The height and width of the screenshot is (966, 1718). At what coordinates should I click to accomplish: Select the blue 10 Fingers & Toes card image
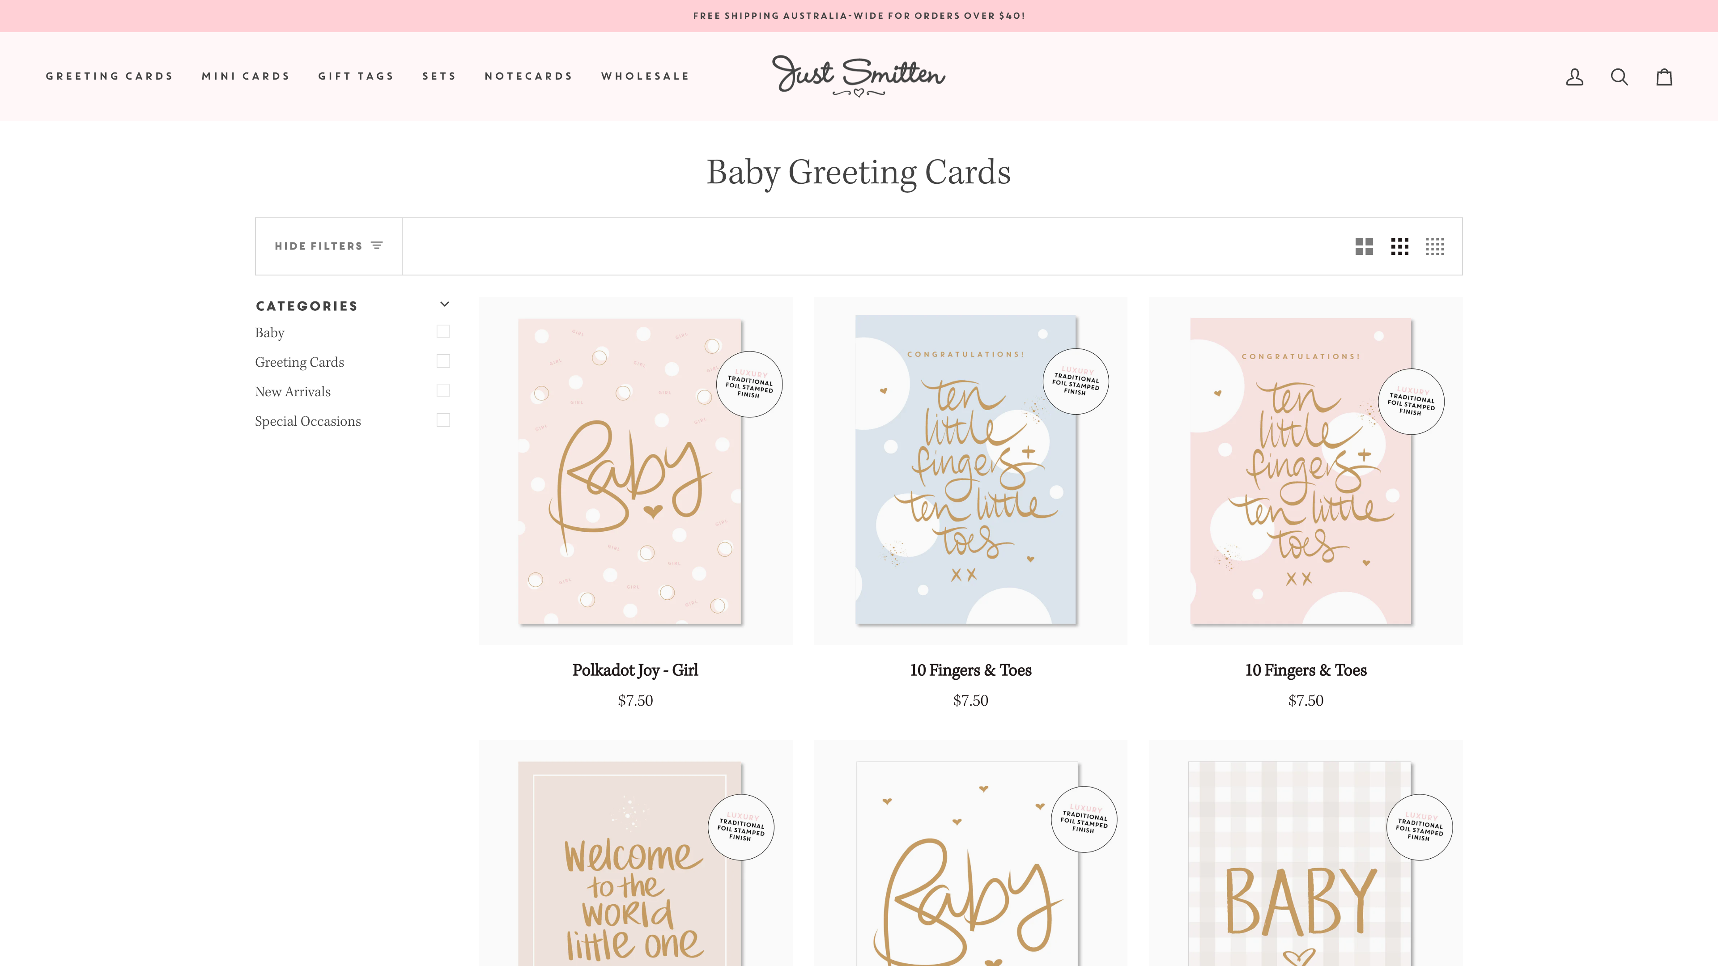(x=970, y=470)
